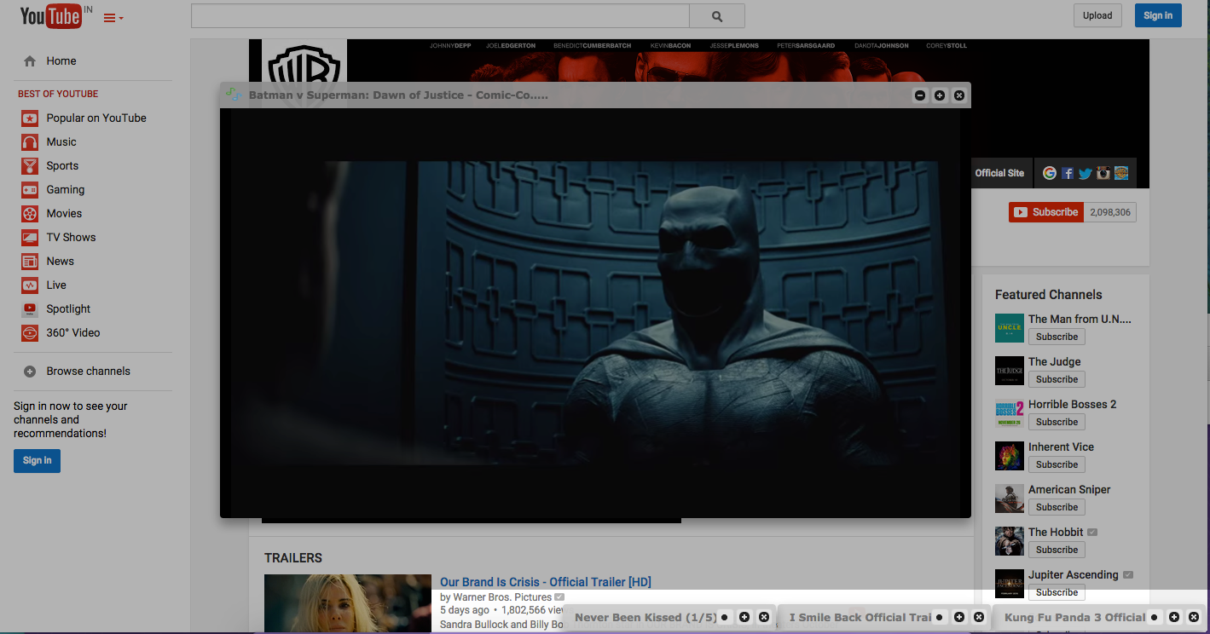Screen dimensions: 1210x634
Task: Open the Movies category
Action: pyautogui.click(x=64, y=214)
